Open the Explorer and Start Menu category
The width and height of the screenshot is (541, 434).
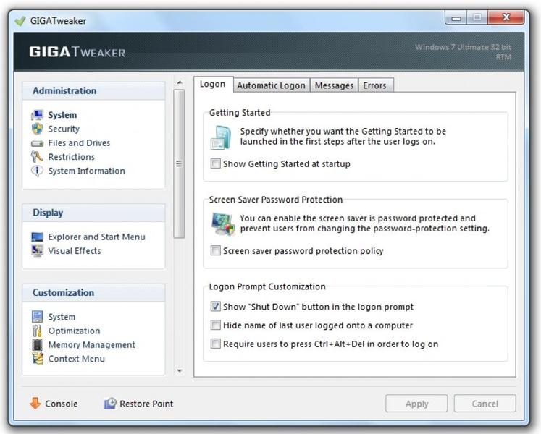point(96,237)
